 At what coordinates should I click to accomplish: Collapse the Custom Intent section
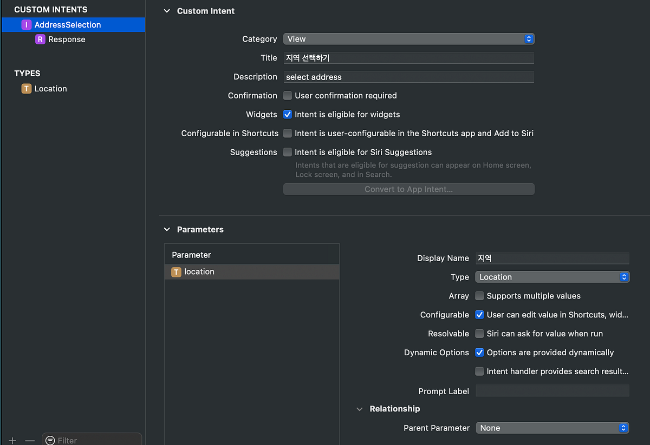click(x=167, y=11)
